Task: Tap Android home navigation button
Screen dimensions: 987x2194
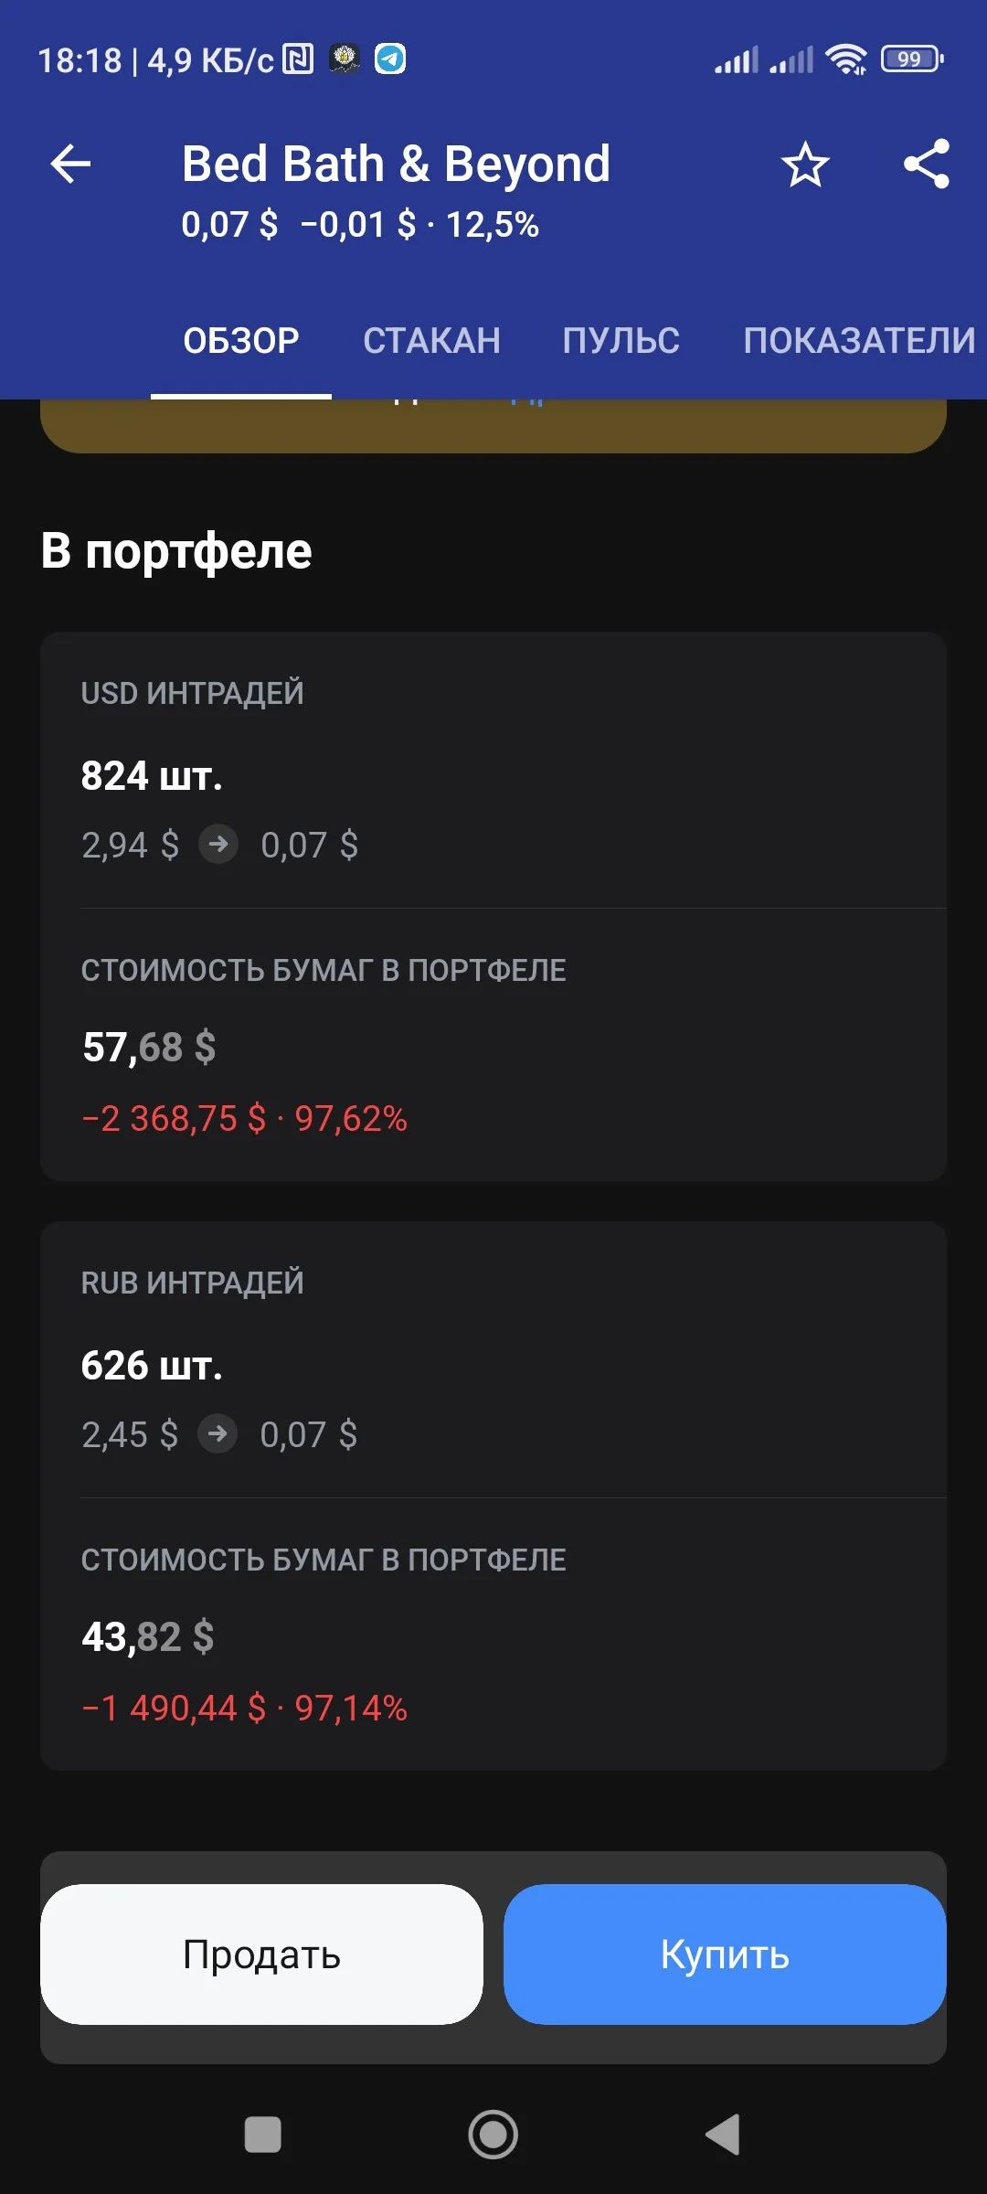Action: coord(493,2135)
